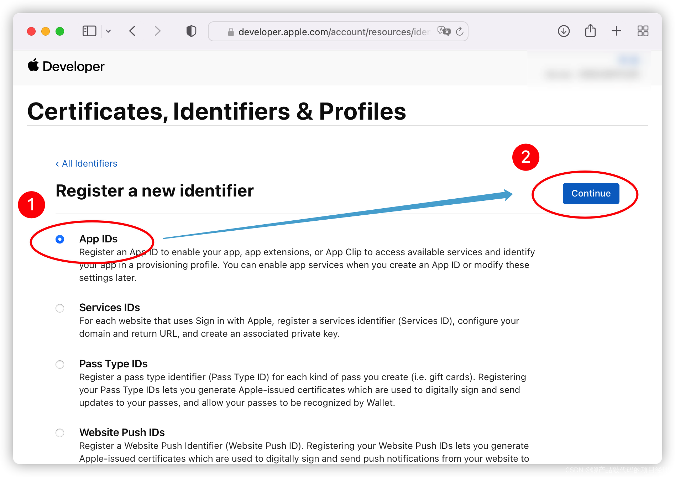Choose the Pass Type IDs radio button
Screen dimensions: 675x477
[60, 365]
